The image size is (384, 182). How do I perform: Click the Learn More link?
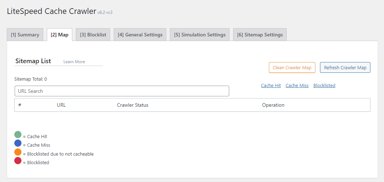pos(74,62)
